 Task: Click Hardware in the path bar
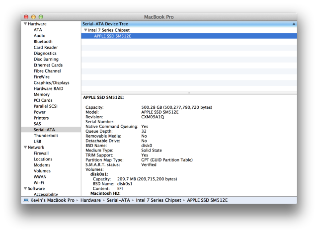tap(90, 200)
